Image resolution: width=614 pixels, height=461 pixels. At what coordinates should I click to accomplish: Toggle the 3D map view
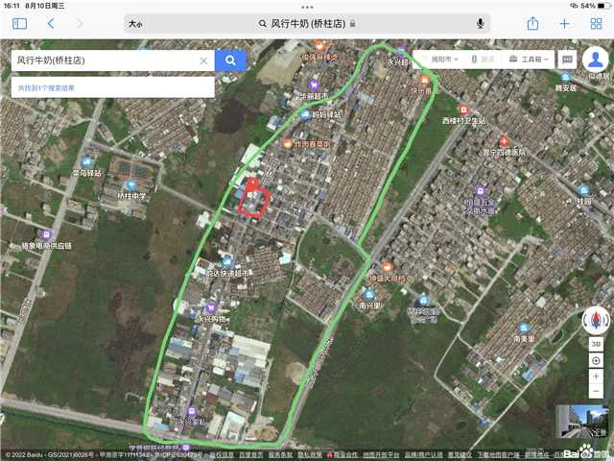[596, 343]
